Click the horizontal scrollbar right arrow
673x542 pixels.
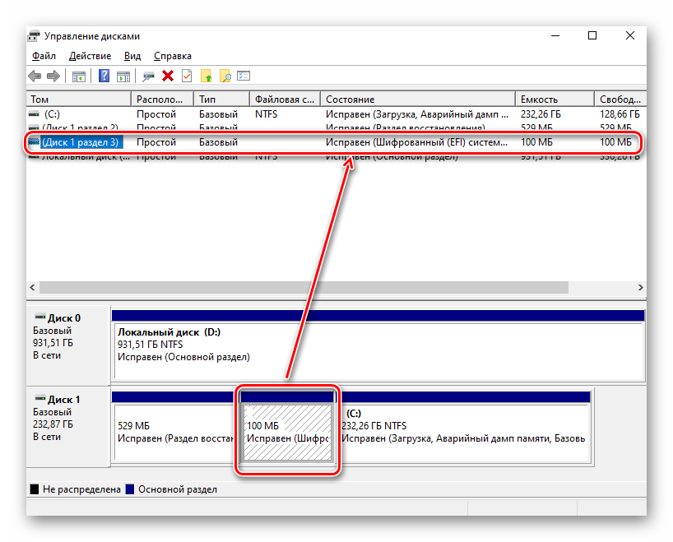point(639,288)
